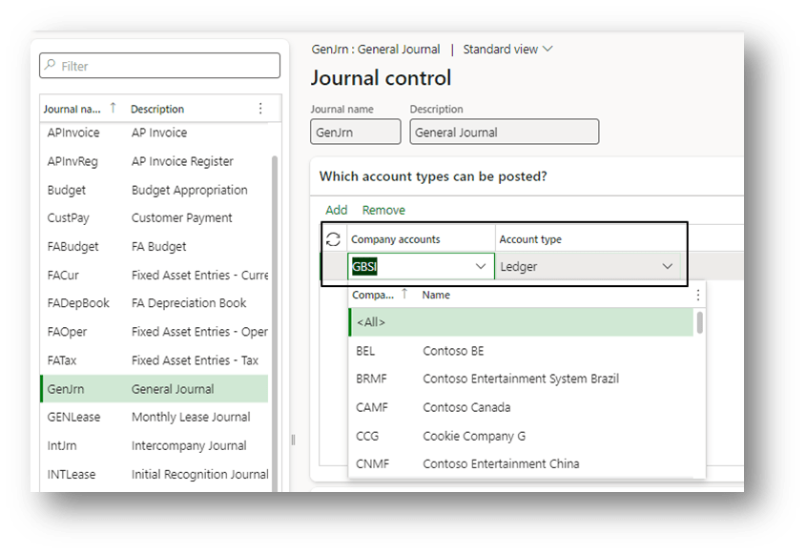Click the Company column sort arrow
806x554 pixels.
pos(406,295)
